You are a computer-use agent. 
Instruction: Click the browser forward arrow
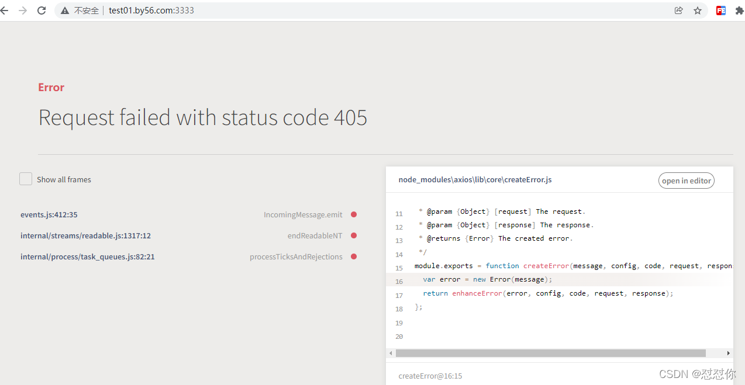coord(23,11)
